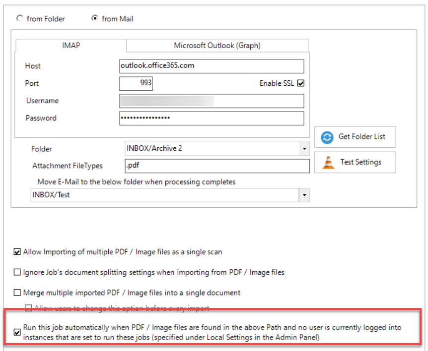428x351 pixels.
Task: Select the 'from Folder' radio button
Action: pos(20,19)
